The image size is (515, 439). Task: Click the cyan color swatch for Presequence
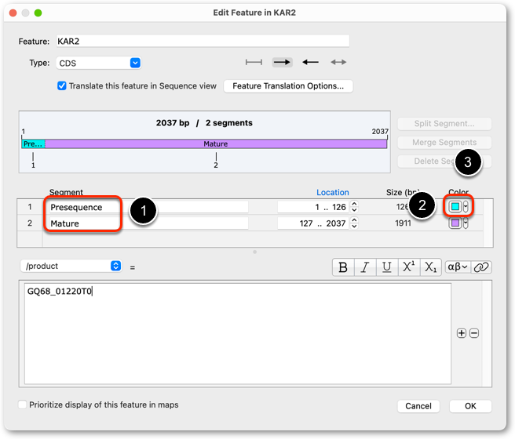coord(455,207)
